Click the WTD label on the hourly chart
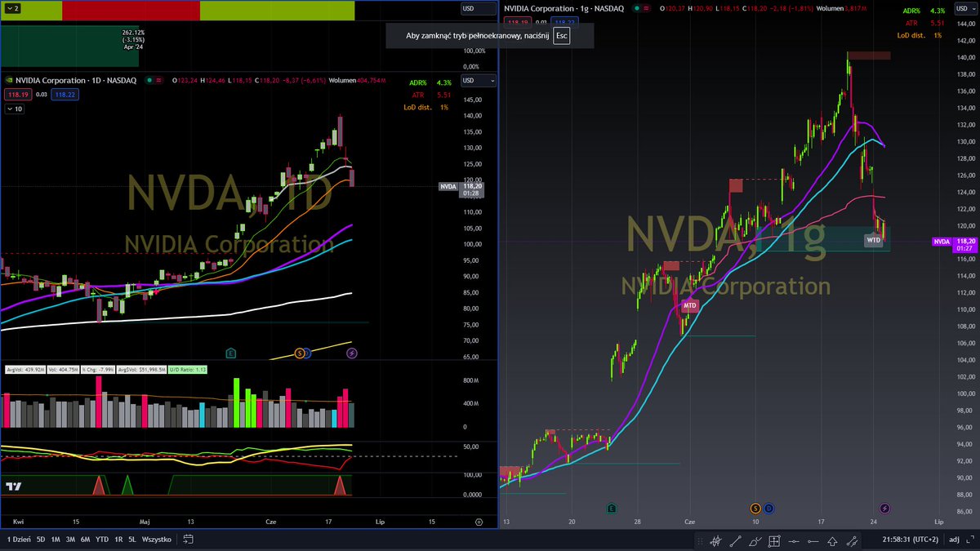The height and width of the screenshot is (551, 980). (x=874, y=241)
